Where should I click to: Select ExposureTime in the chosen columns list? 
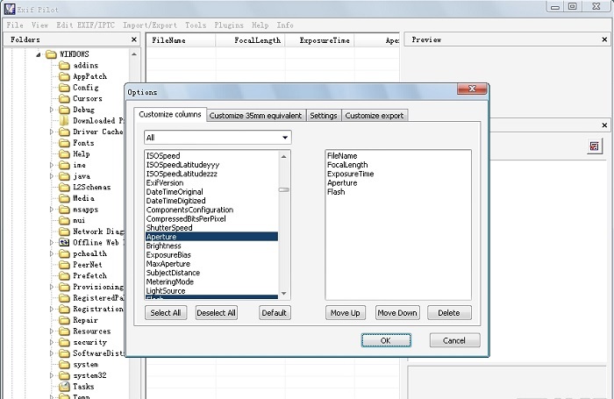(x=350, y=174)
